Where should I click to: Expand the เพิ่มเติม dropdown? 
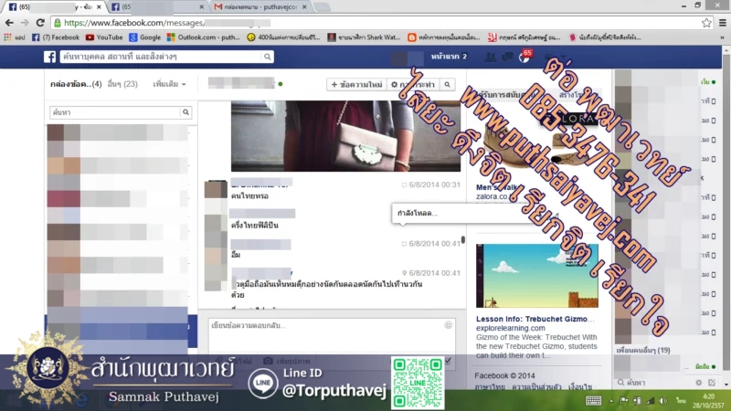click(x=170, y=84)
